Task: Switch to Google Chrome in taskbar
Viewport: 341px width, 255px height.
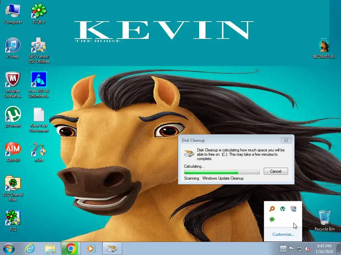Action: point(71,248)
